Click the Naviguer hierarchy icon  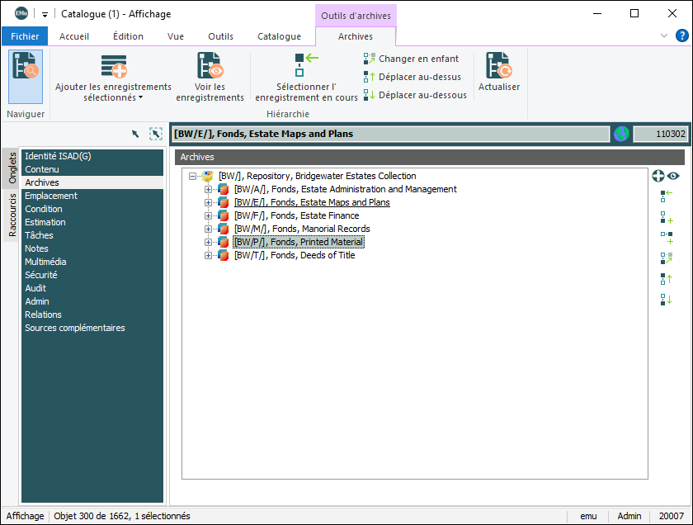26,75
